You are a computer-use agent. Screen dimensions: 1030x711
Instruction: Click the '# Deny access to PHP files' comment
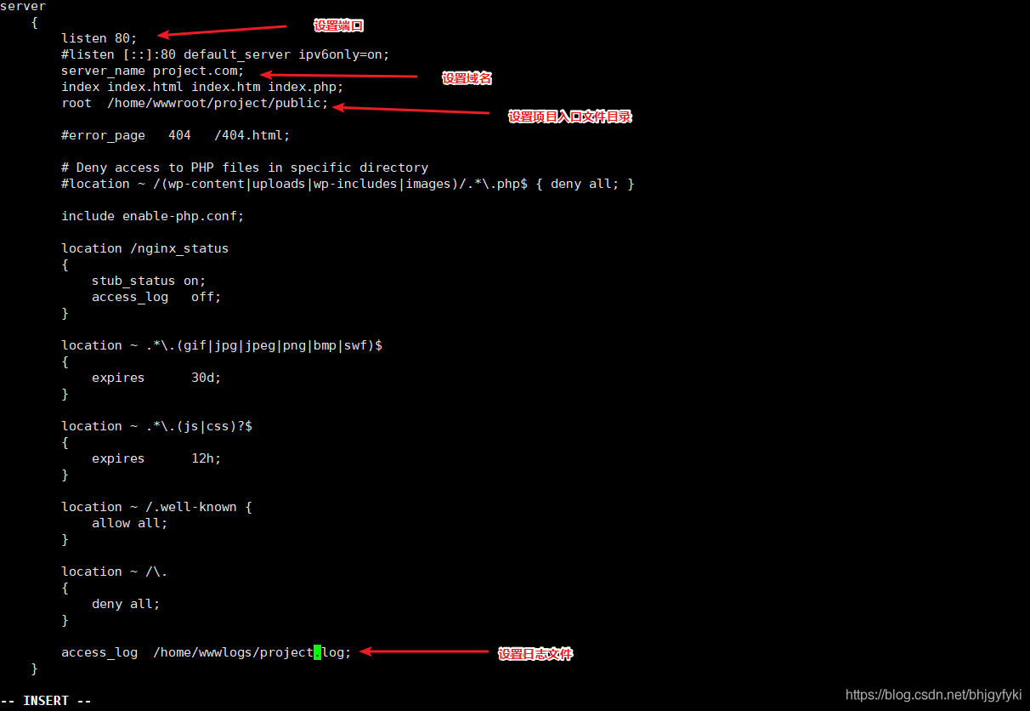point(245,168)
